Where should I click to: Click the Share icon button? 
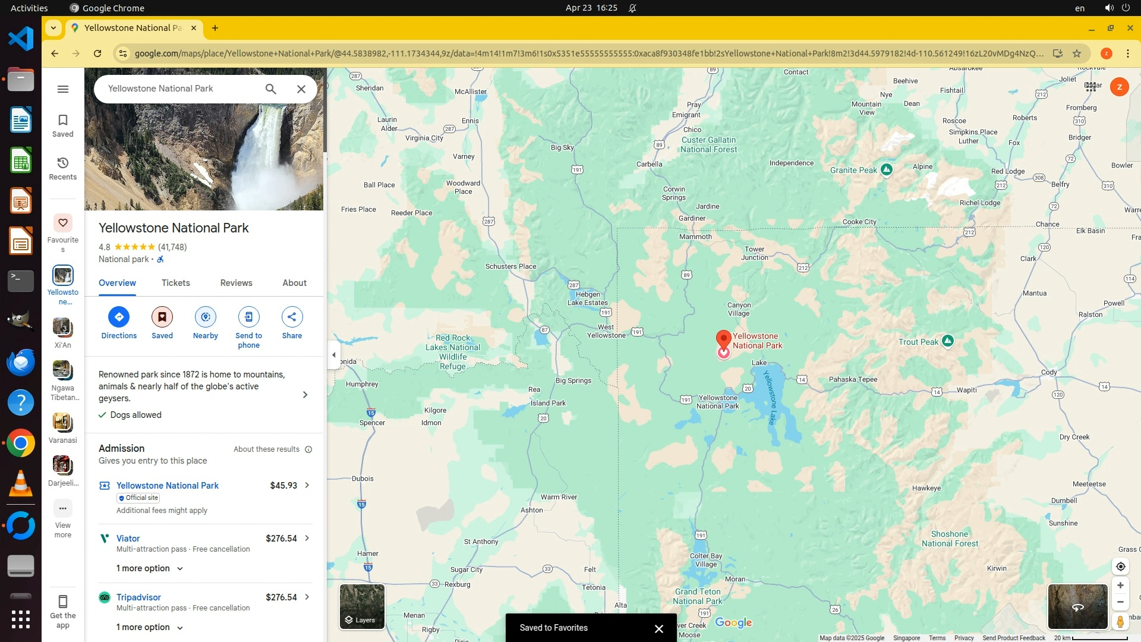click(x=292, y=317)
